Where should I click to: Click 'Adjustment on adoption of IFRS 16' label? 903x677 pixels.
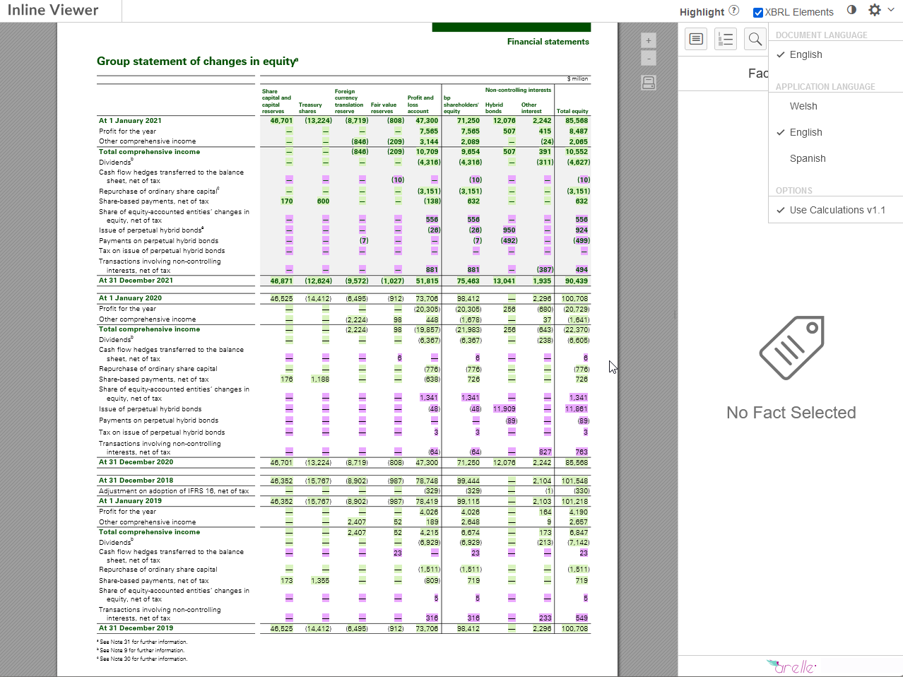click(x=174, y=491)
